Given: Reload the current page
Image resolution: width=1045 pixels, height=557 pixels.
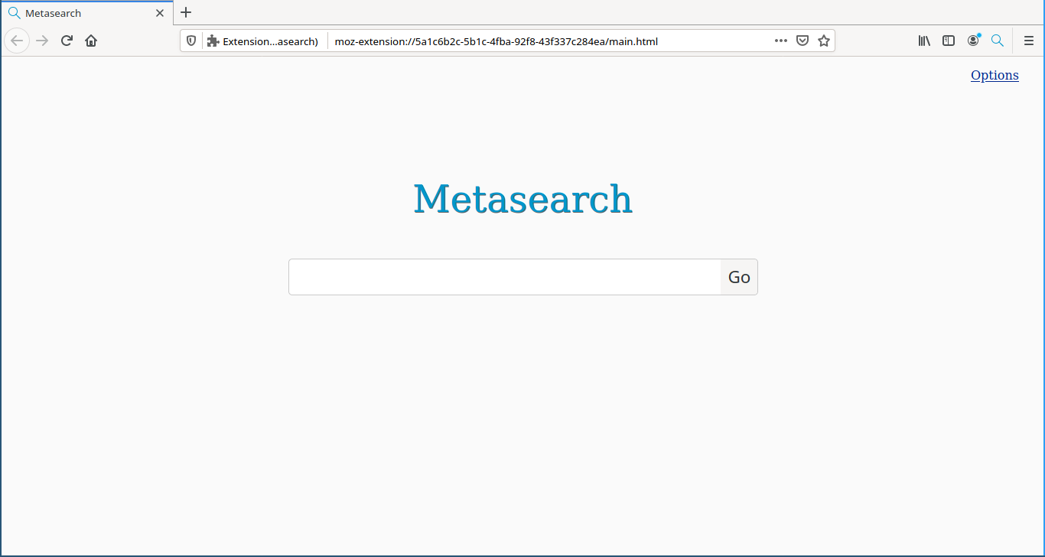Looking at the screenshot, I should pyautogui.click(x=67, y=41).
